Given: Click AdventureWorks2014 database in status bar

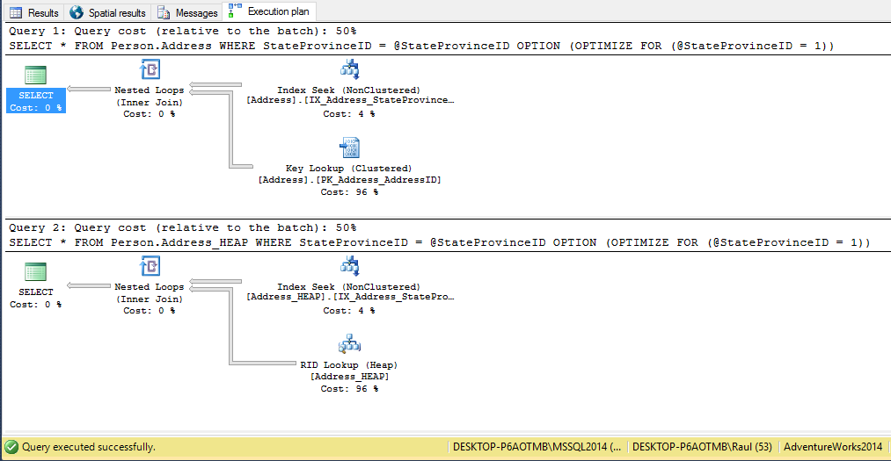Looking at the screenshot, I should click(832, 447).
